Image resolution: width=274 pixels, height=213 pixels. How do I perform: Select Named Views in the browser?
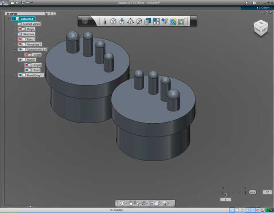[30, 24]
